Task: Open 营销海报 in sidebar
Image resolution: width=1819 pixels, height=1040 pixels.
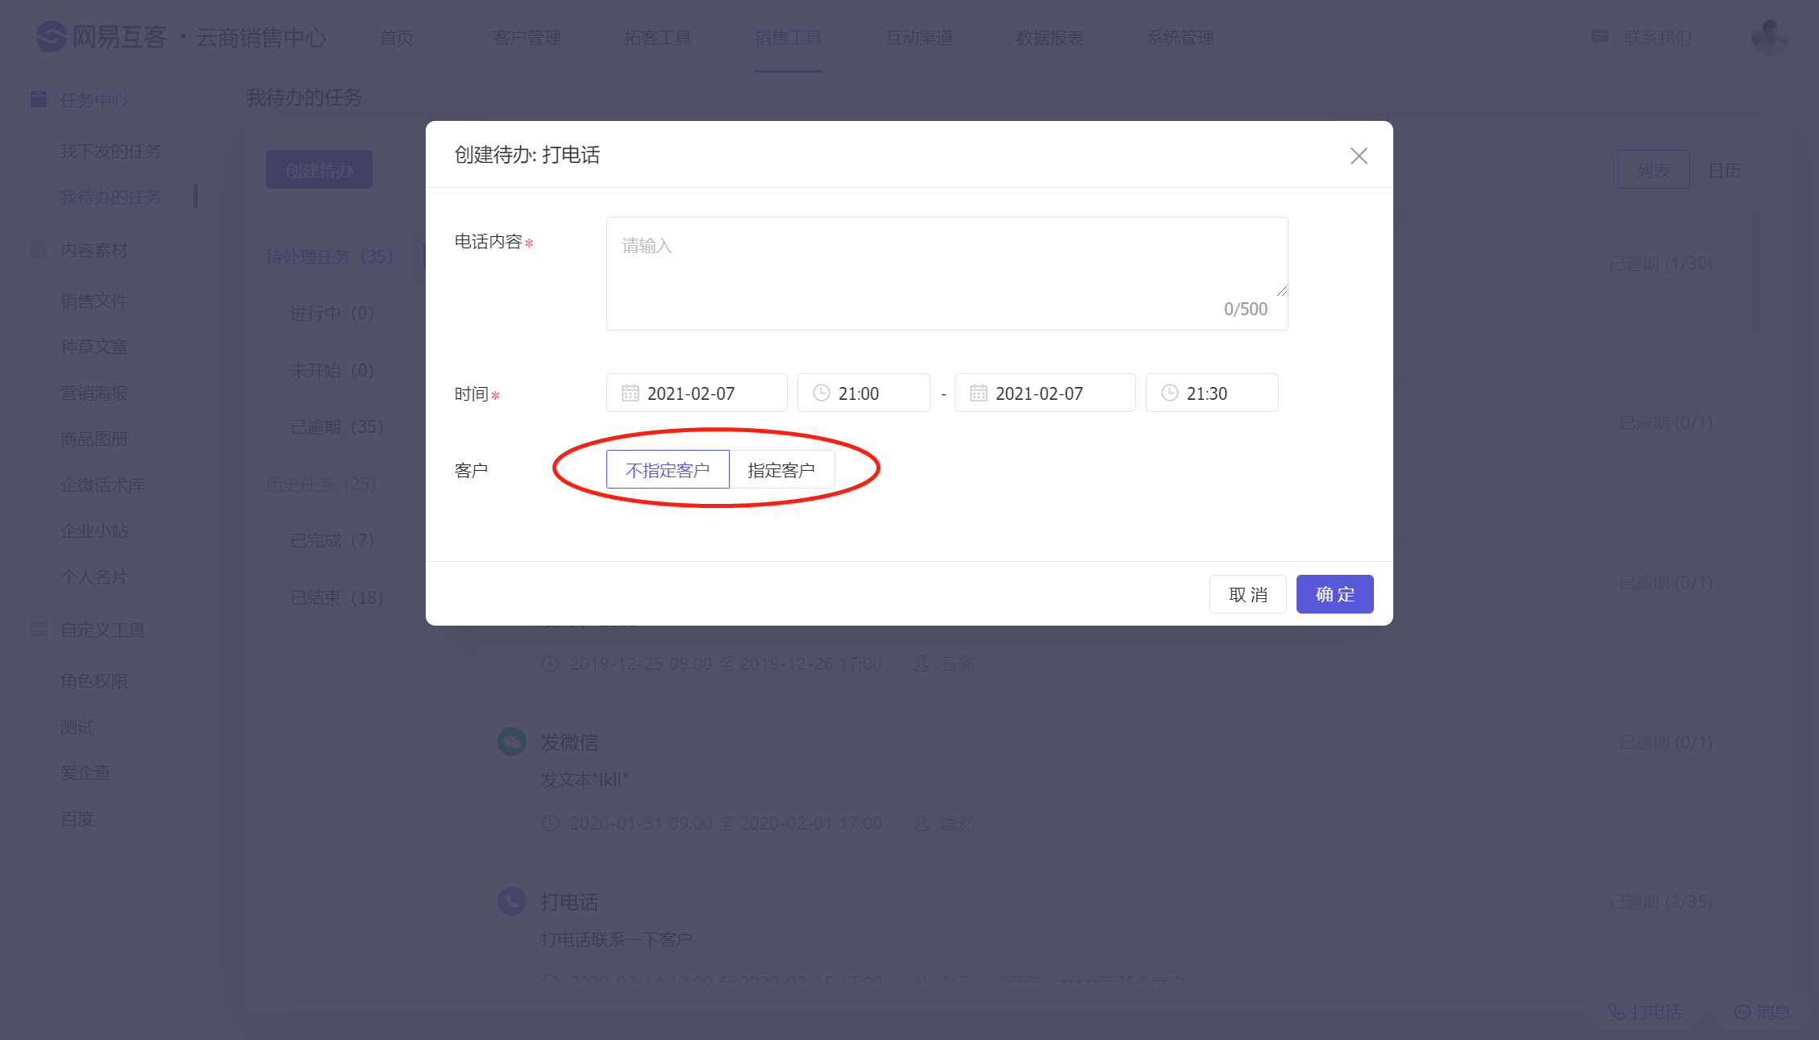Action: (x=94, y=393)
